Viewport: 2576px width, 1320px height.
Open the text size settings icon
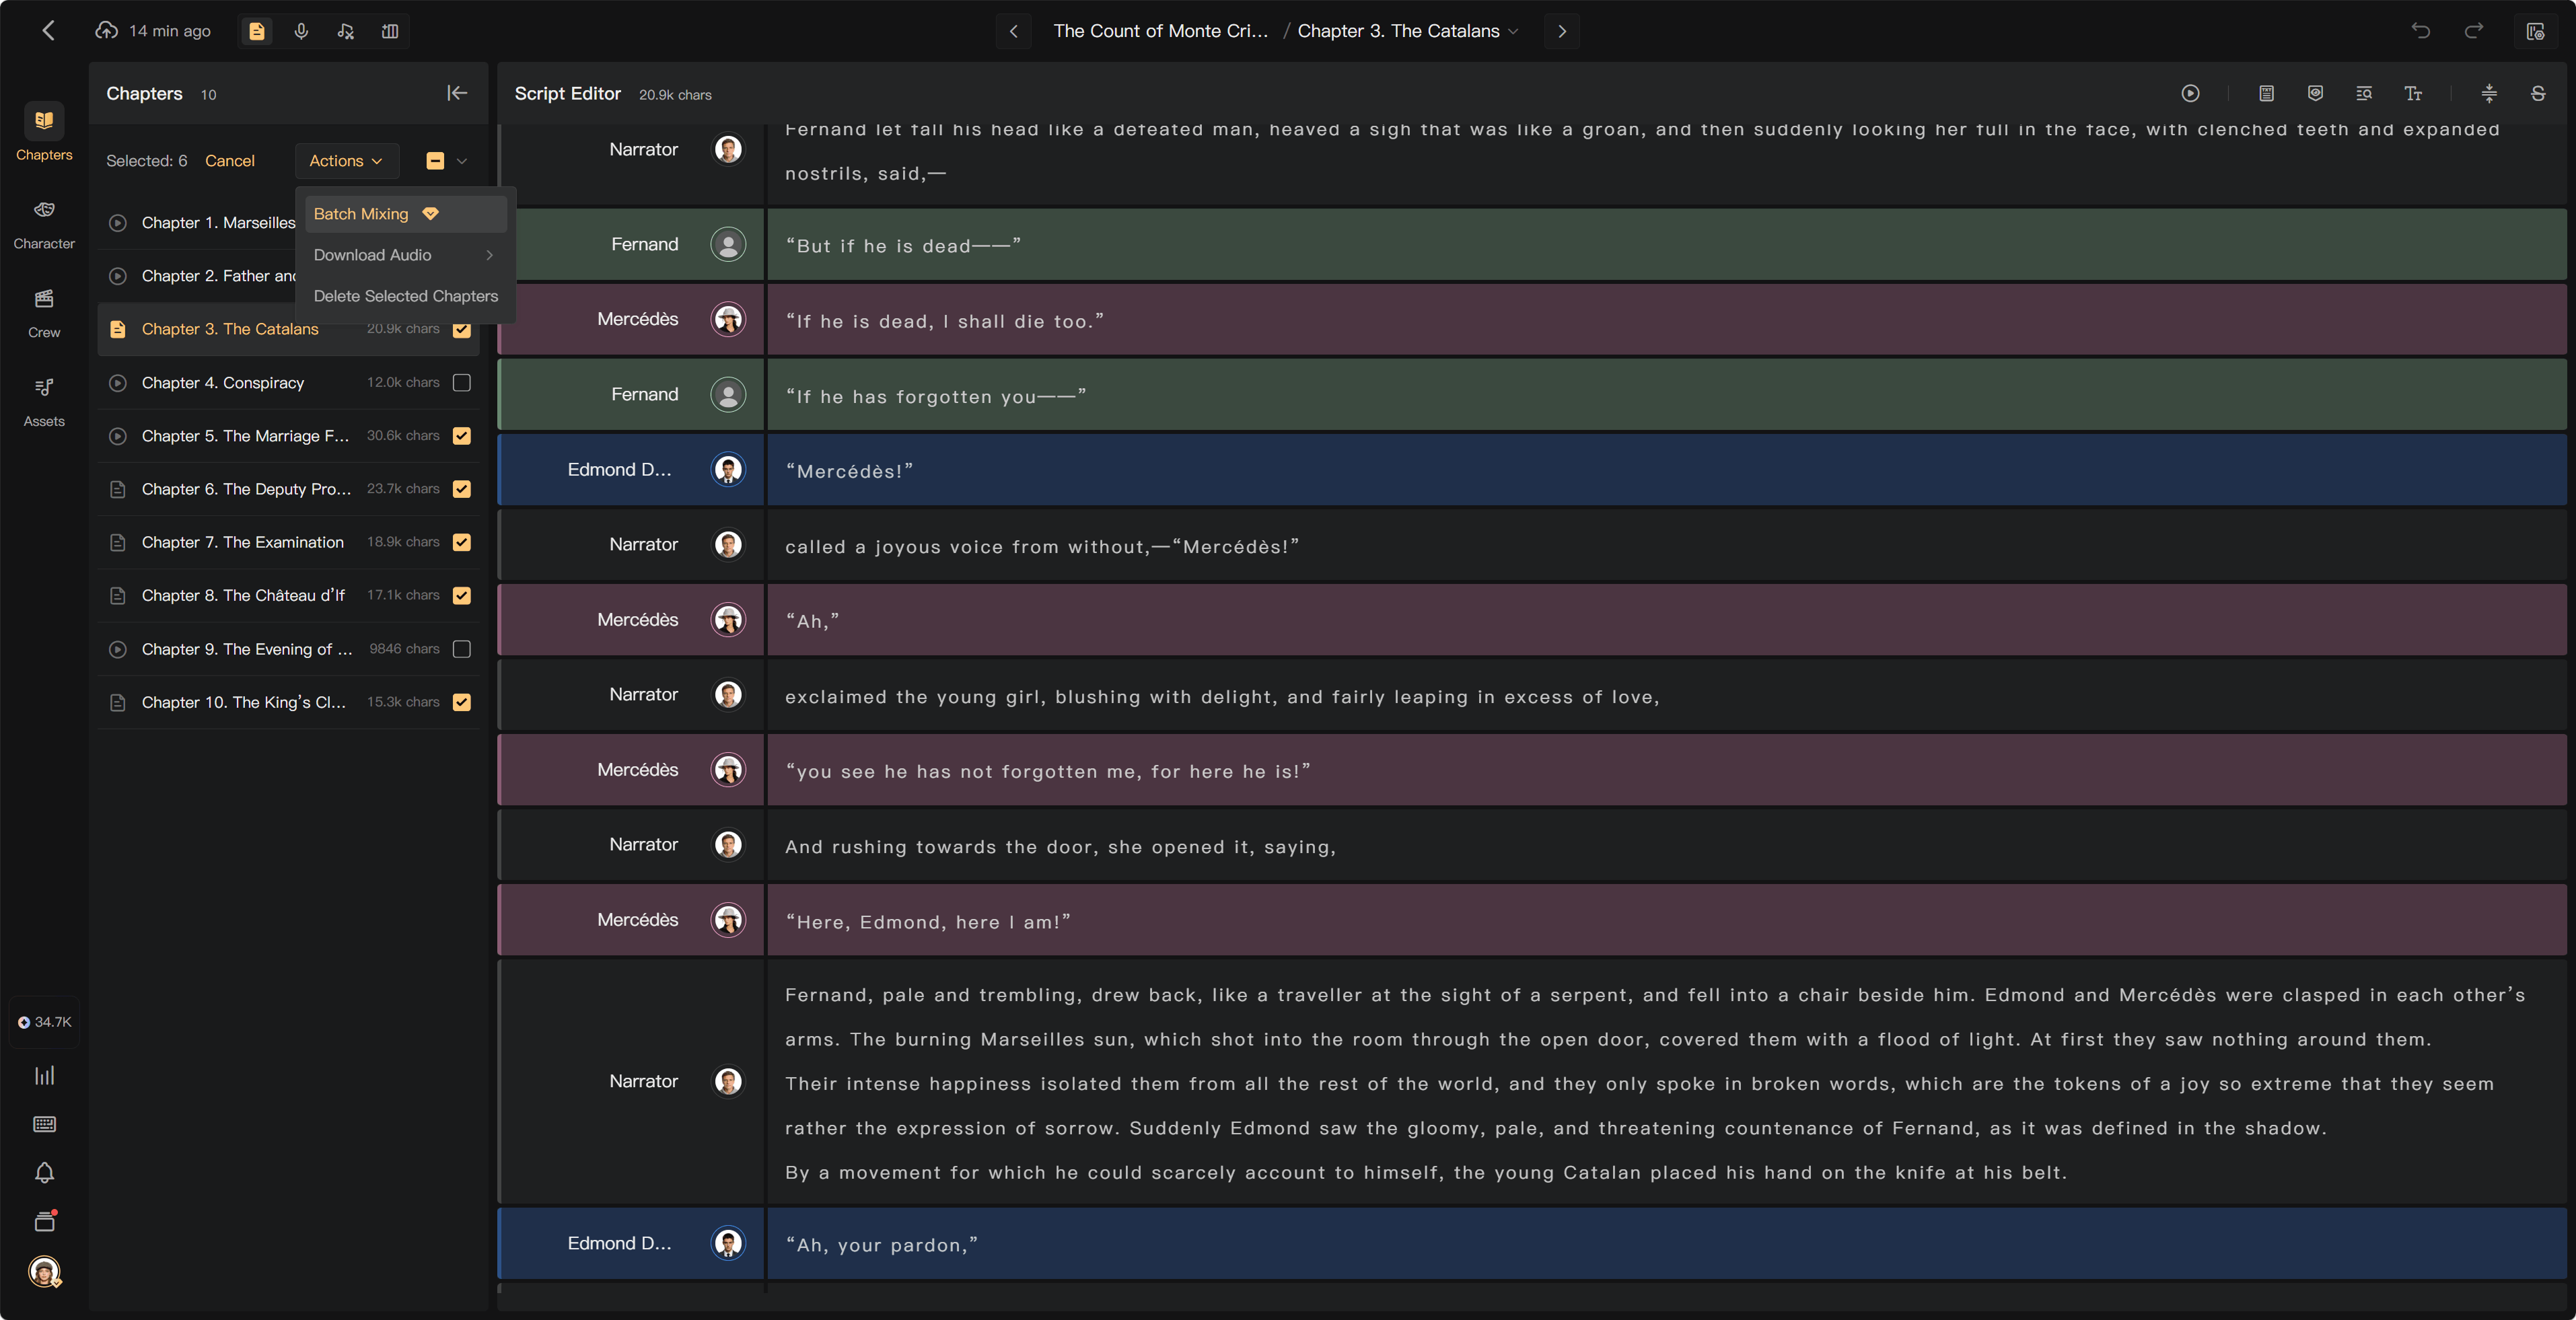tap(2413, 93)
